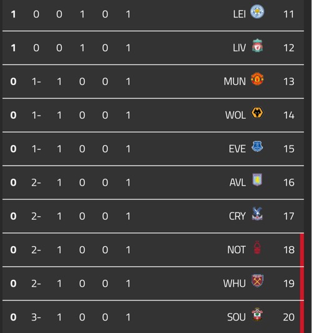Screen dimensions: 312x333
Task: Select the SOU team name
Action: click(236, 317)
